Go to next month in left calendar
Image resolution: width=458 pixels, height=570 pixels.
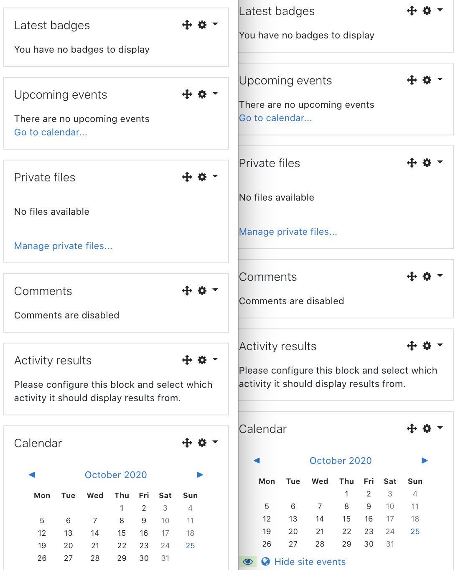click(200, 475)
